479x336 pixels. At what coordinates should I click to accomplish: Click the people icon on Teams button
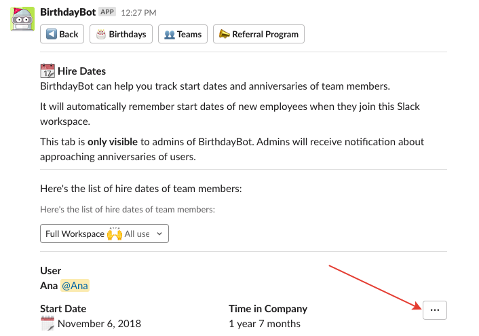pos(170,34)
